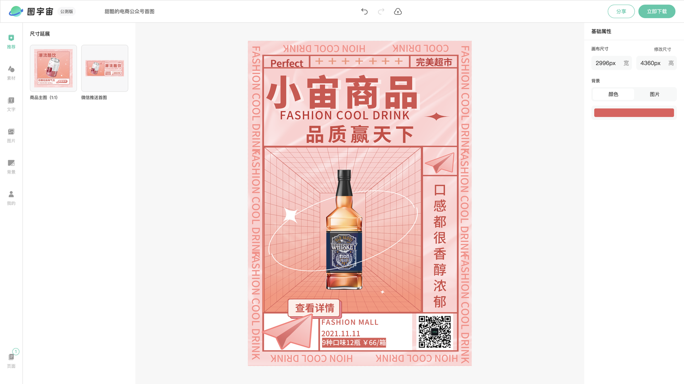Select the 商品主图 (1:1) thumbnail
684x384 pixels.
(x=53, y=68)
